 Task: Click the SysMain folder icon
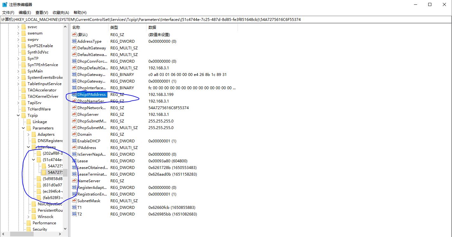point(23,71)
